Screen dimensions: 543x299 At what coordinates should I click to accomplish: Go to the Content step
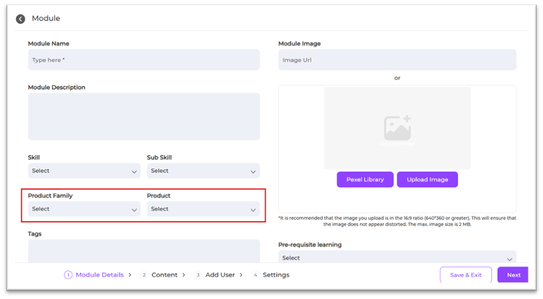[164, 275]
